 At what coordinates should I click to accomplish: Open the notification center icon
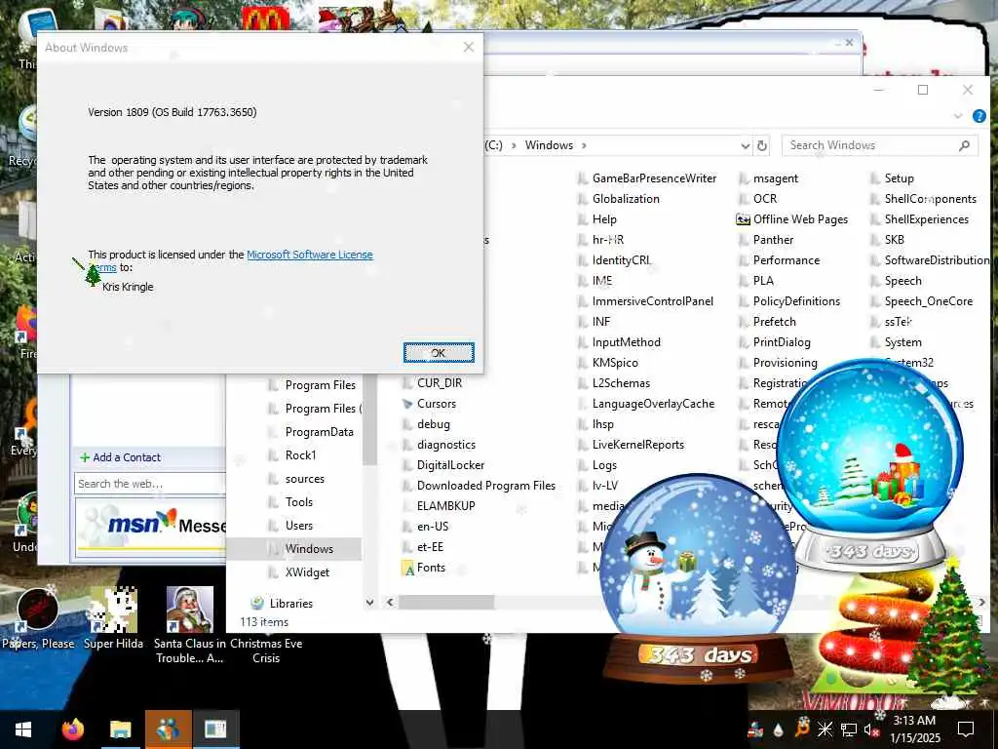point(966,729)
